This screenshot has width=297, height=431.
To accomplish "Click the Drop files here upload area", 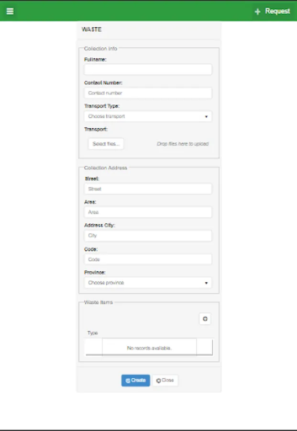I will click(182, 144).
